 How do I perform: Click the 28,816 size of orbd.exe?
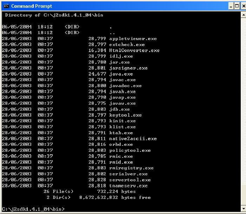[x=97, y=144]
